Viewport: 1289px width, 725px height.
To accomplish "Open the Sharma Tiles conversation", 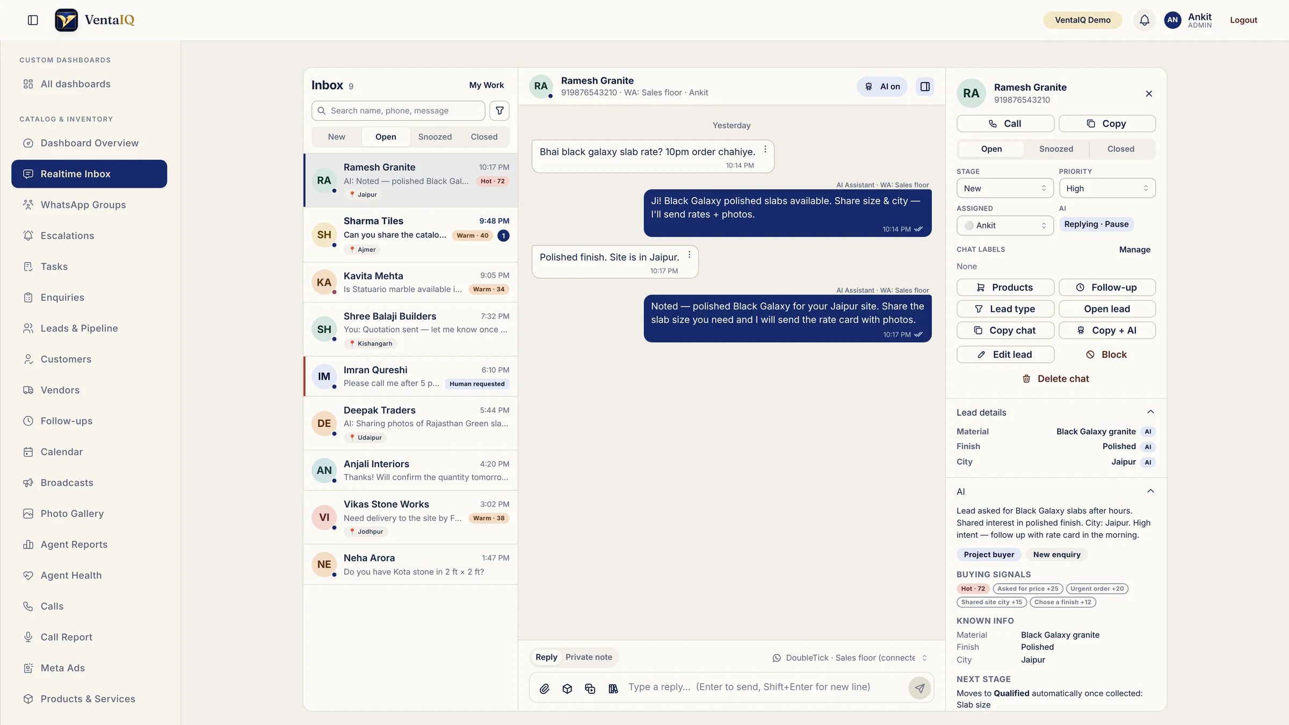I will (x=411, y=235).
